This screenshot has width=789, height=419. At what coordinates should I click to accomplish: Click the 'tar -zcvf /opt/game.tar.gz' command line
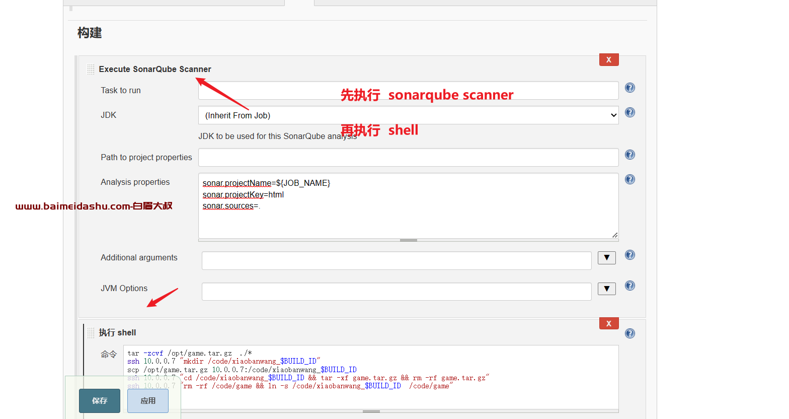click(190, 353)
